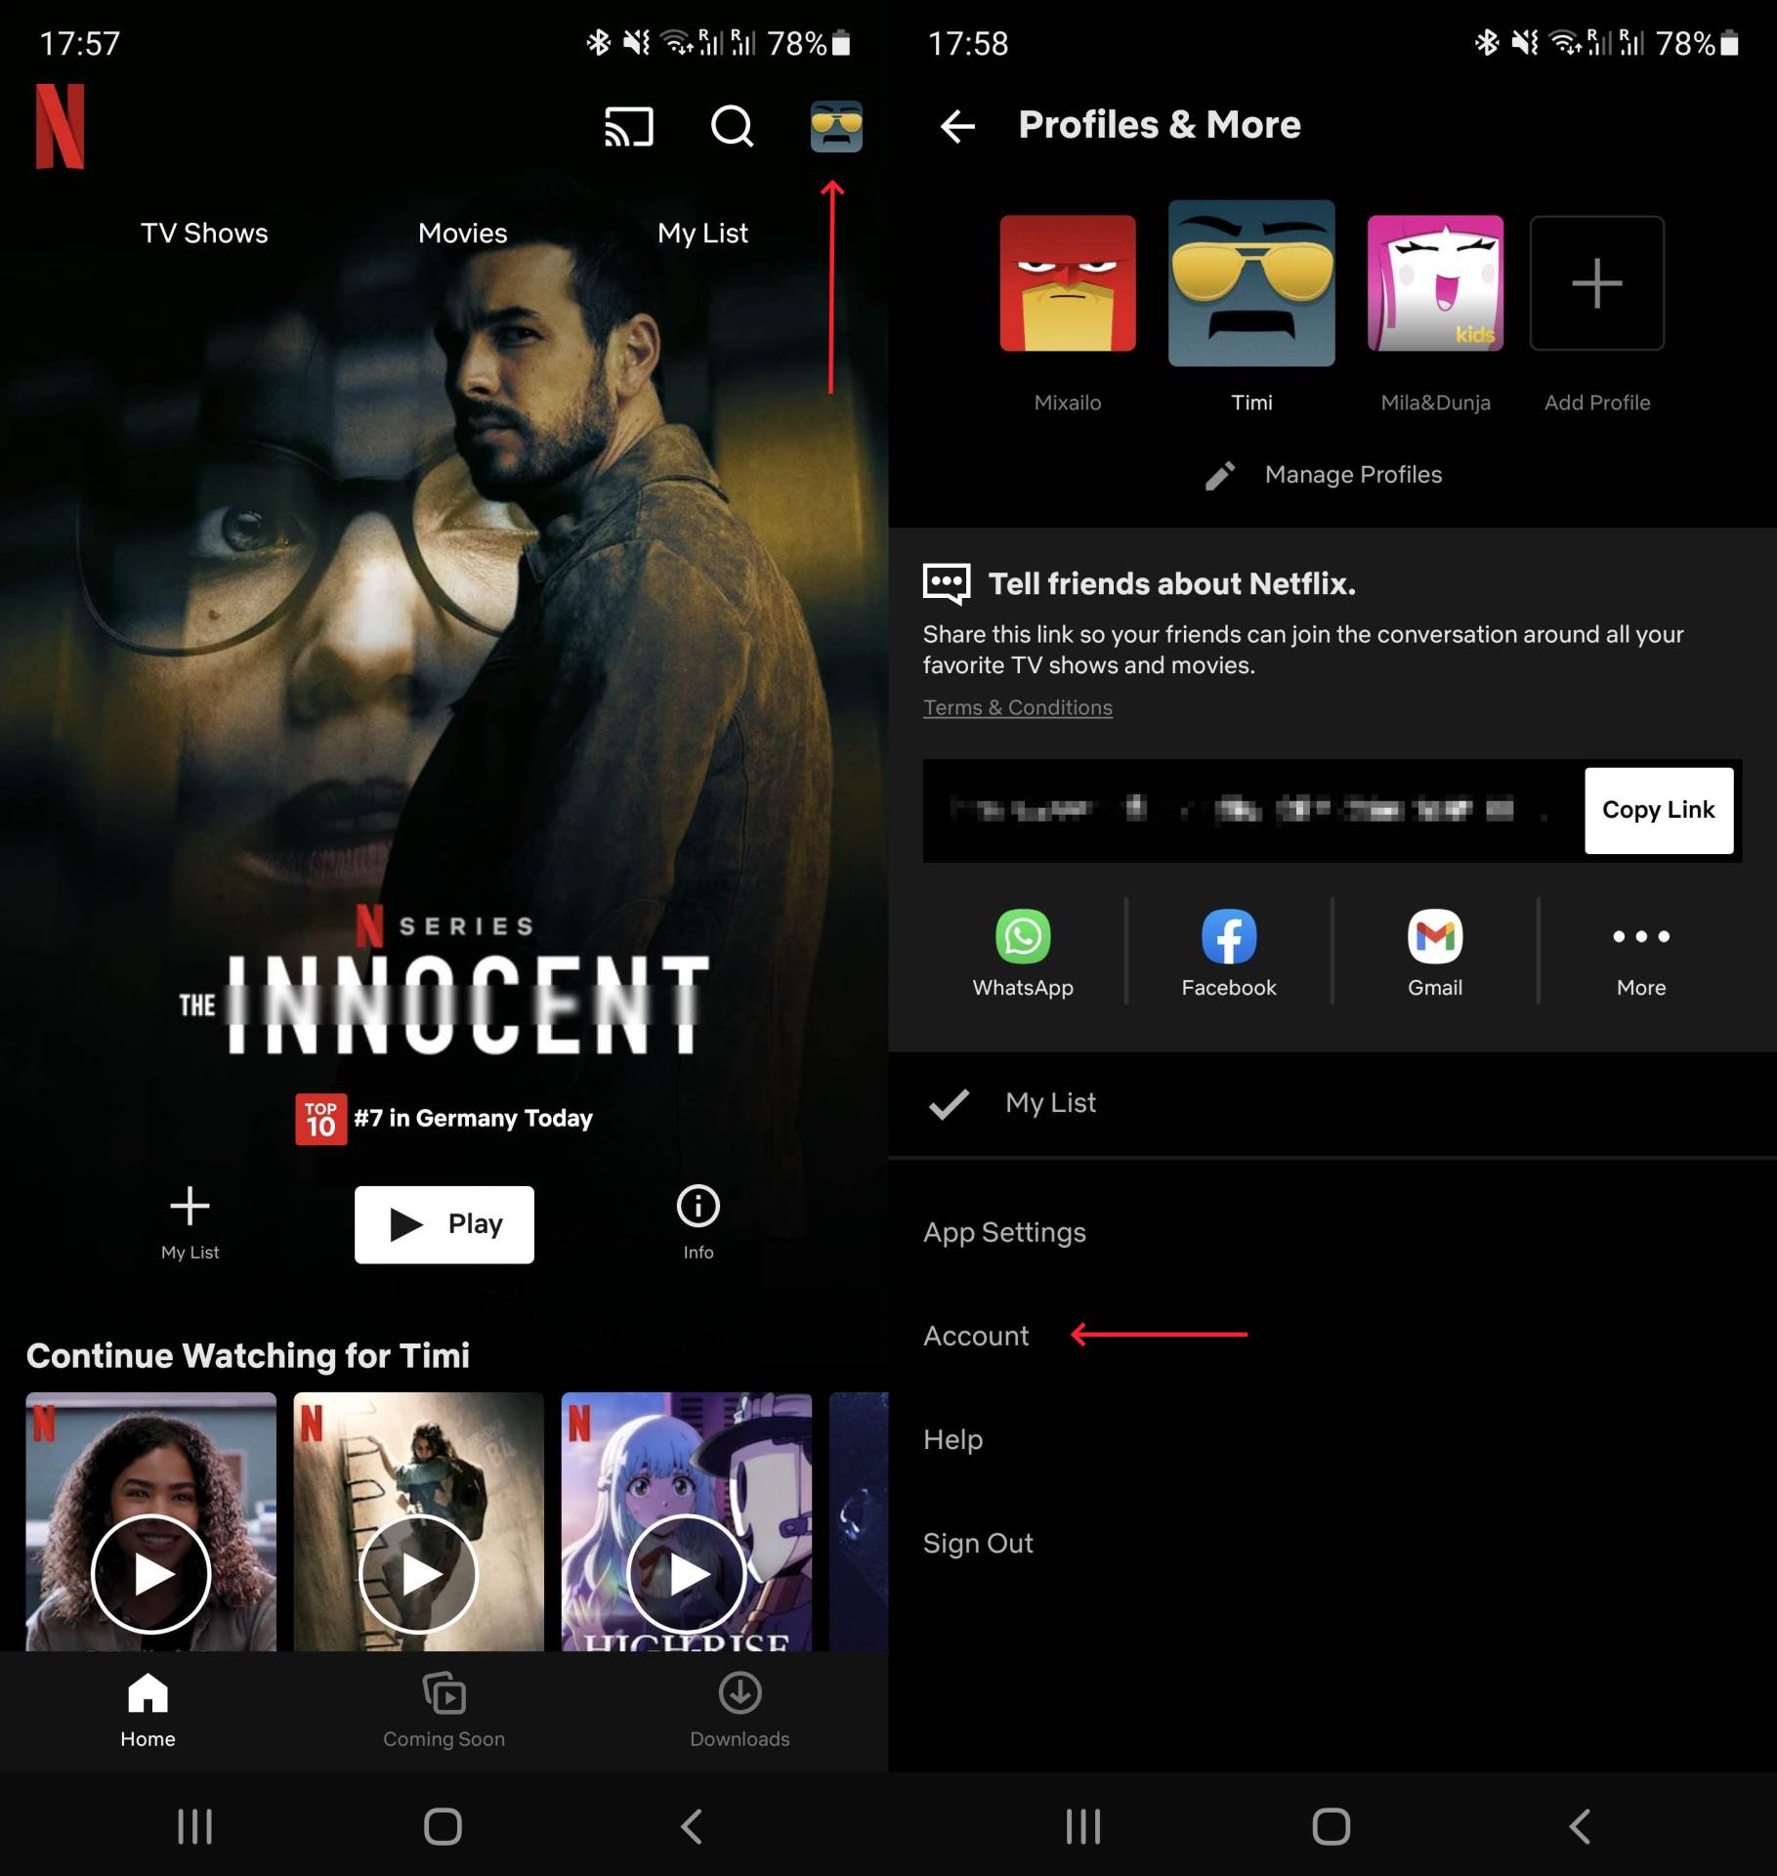Switch to the Mila&Dunja profile
This screenshot has width=1777, height=1876.
click(x=1435, y=284)
